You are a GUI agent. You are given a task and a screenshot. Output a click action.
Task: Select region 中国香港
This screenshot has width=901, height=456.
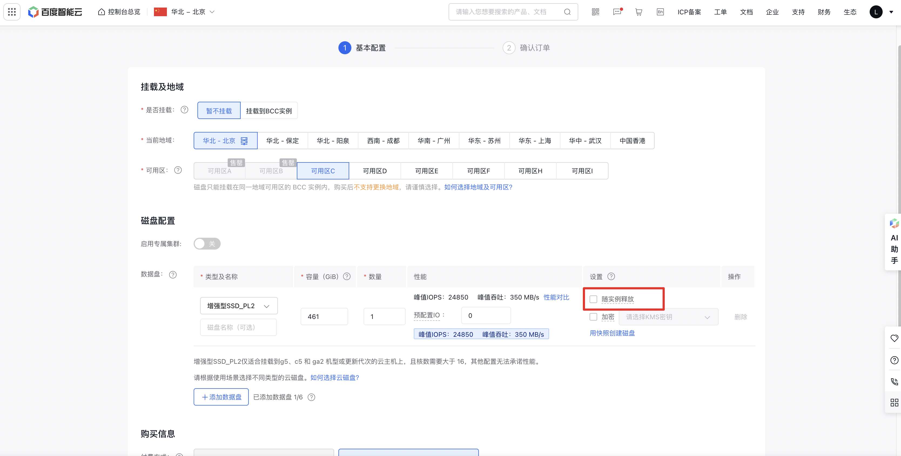(x=632, y=141)
